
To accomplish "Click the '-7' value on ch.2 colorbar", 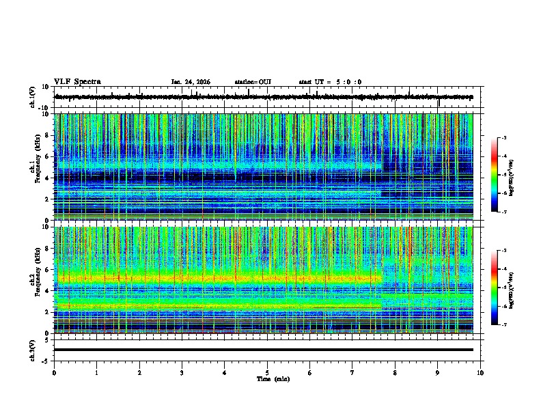I will 503,324.
